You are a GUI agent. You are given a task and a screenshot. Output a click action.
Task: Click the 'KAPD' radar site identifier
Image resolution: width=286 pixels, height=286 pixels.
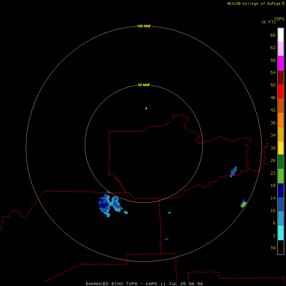click(152, 284)
